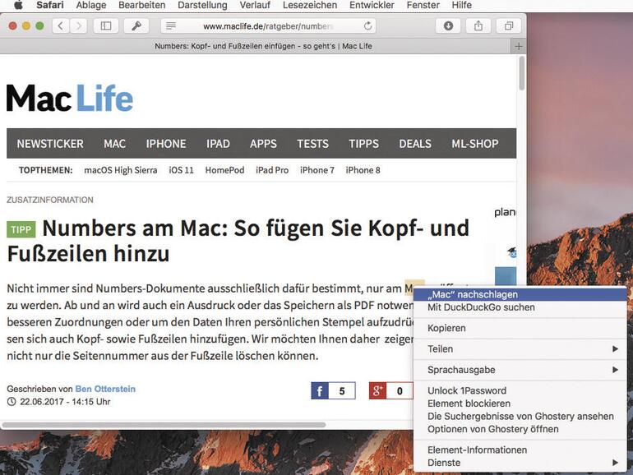Open the iPhone 7 topic link
The height and width of the screenshot is (475, 633).
[x=317, y=170]
